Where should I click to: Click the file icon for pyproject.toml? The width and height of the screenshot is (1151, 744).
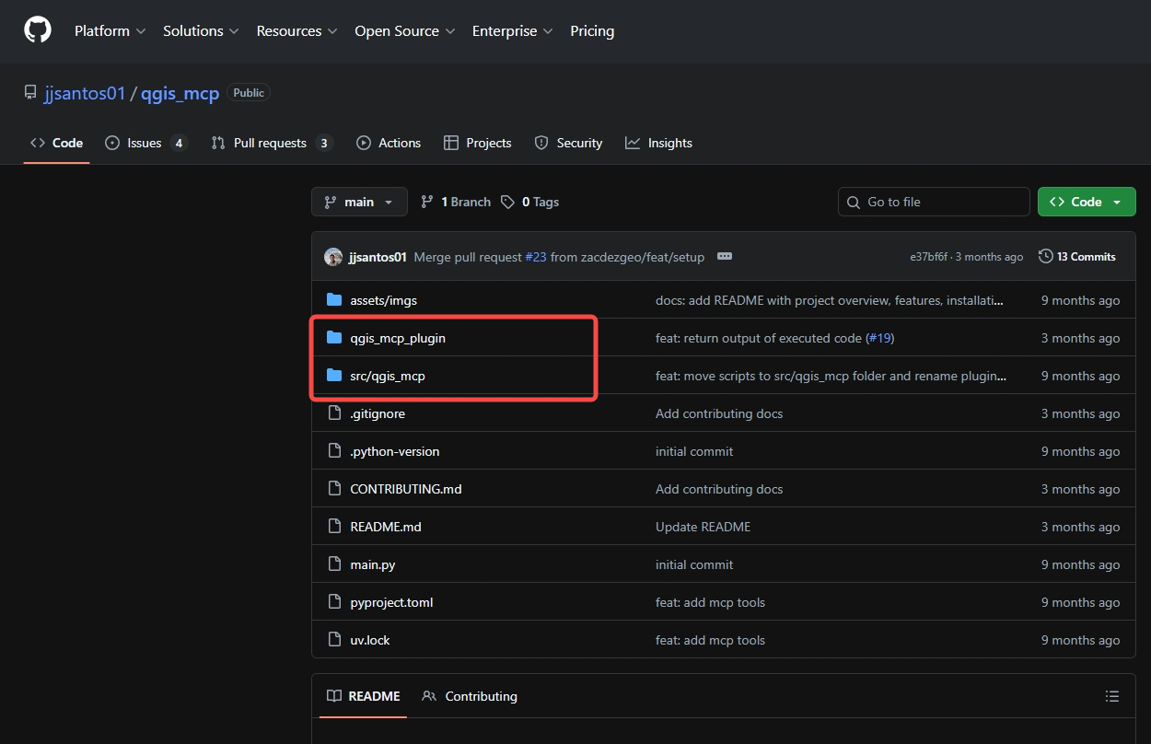click(334, 602)
